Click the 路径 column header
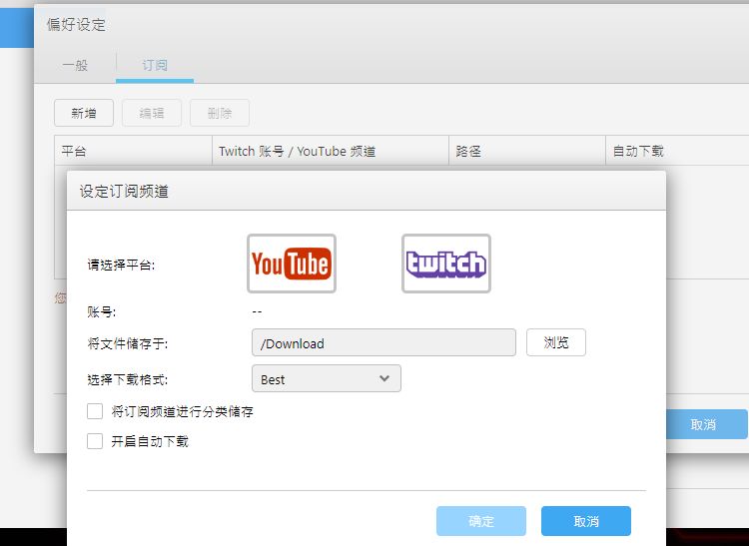 coord(527,152)
